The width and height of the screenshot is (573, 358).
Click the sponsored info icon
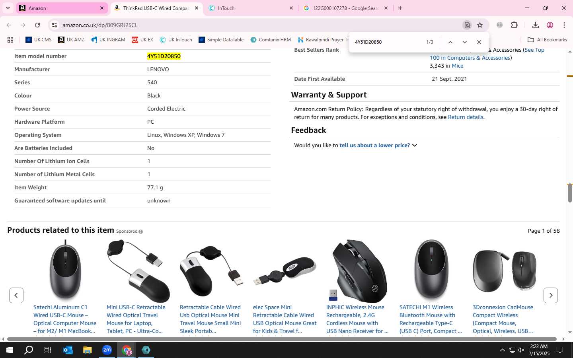(140, 232)
